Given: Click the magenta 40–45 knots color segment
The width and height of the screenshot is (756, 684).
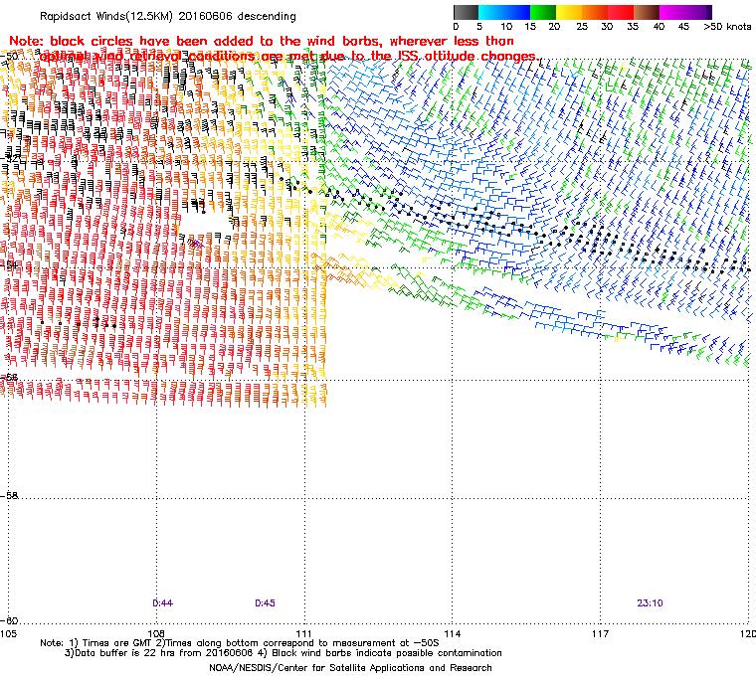Looking at the screenshot, I should click(x=672, y=12).
